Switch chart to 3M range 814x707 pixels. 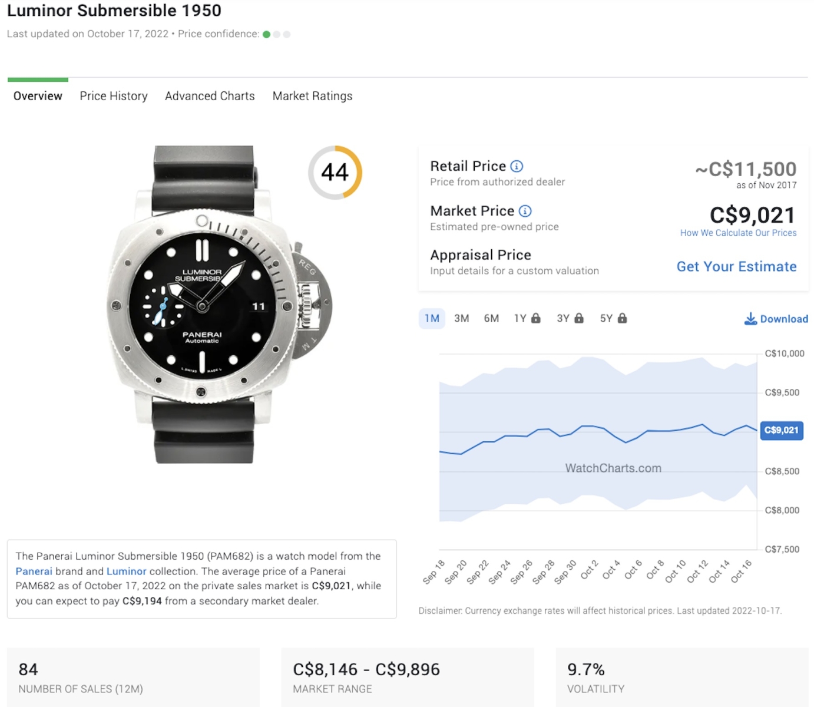[x=461, y=318]
